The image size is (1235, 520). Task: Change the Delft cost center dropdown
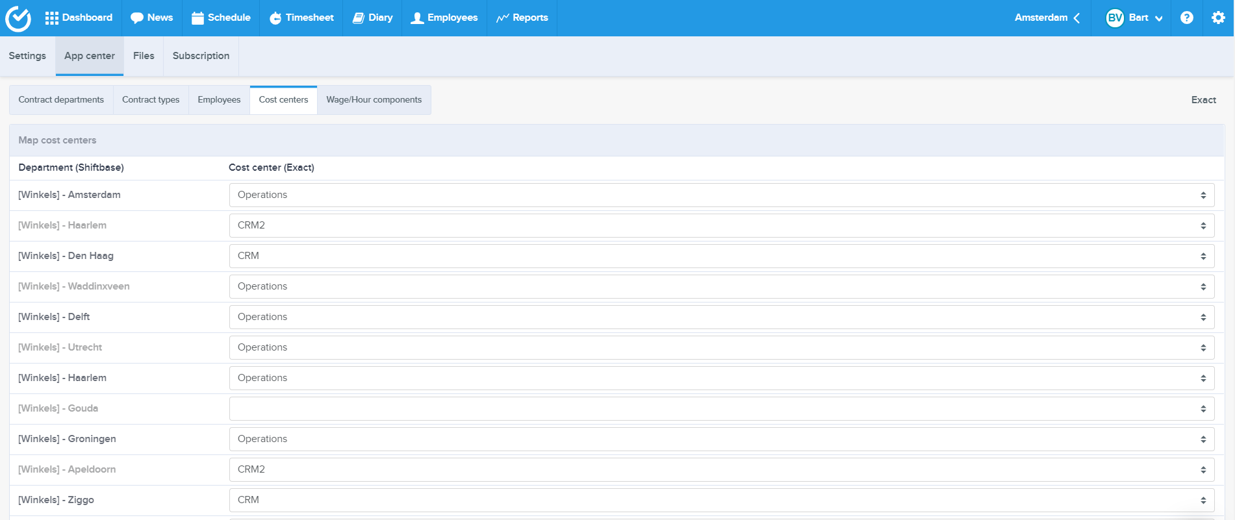(722, 317)
